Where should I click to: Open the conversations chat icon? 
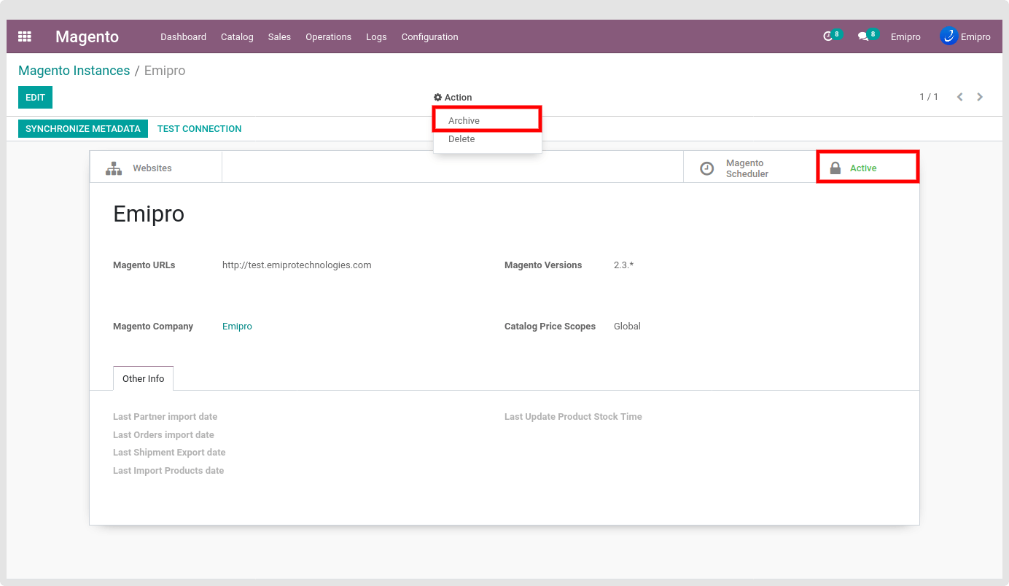[x=868, y=36]
